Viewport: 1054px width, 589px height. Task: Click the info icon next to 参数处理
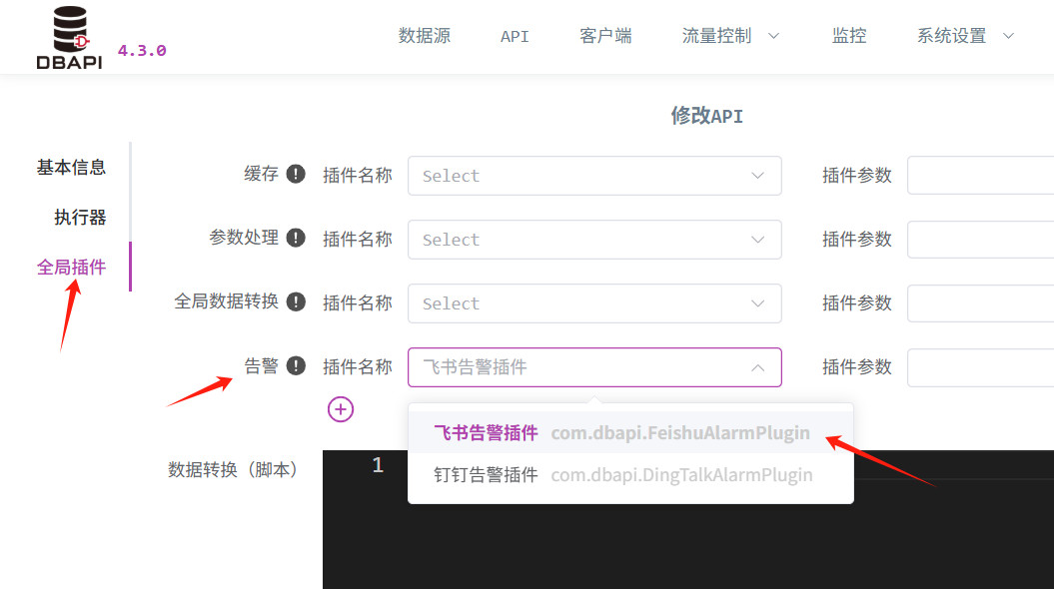(296, 238)
